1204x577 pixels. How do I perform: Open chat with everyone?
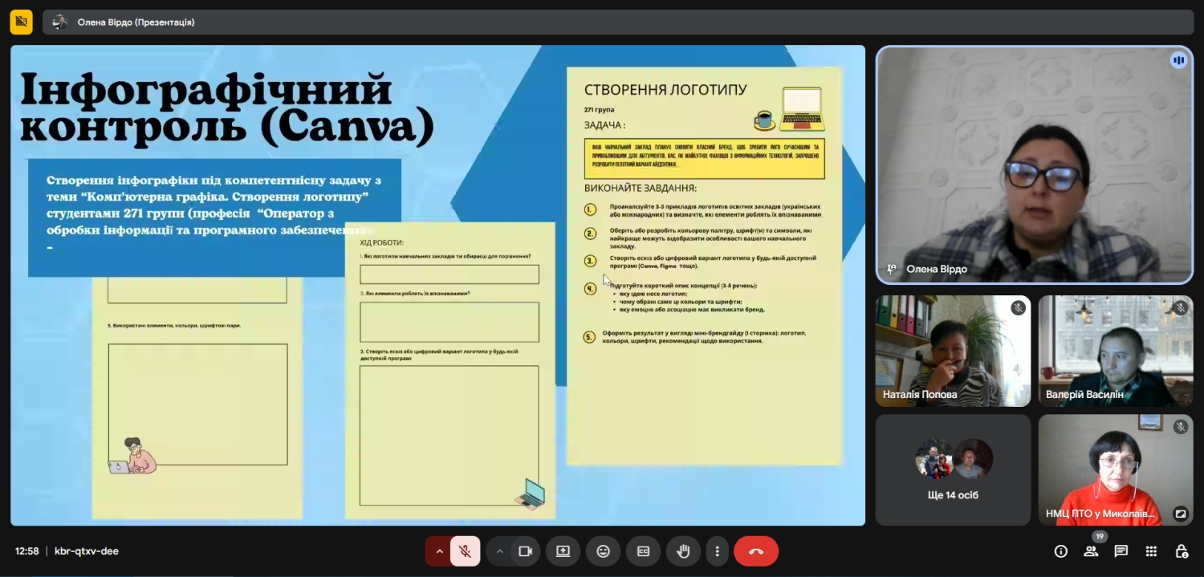[1121, 551]
